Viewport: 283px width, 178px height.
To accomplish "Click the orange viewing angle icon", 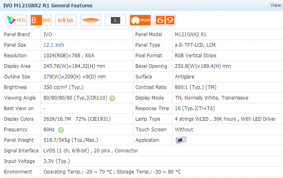I will (x=91, y=20).
